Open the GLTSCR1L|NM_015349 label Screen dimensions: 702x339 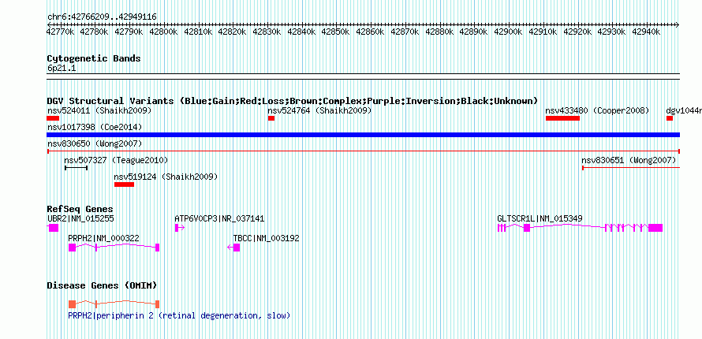click(540, 218)
